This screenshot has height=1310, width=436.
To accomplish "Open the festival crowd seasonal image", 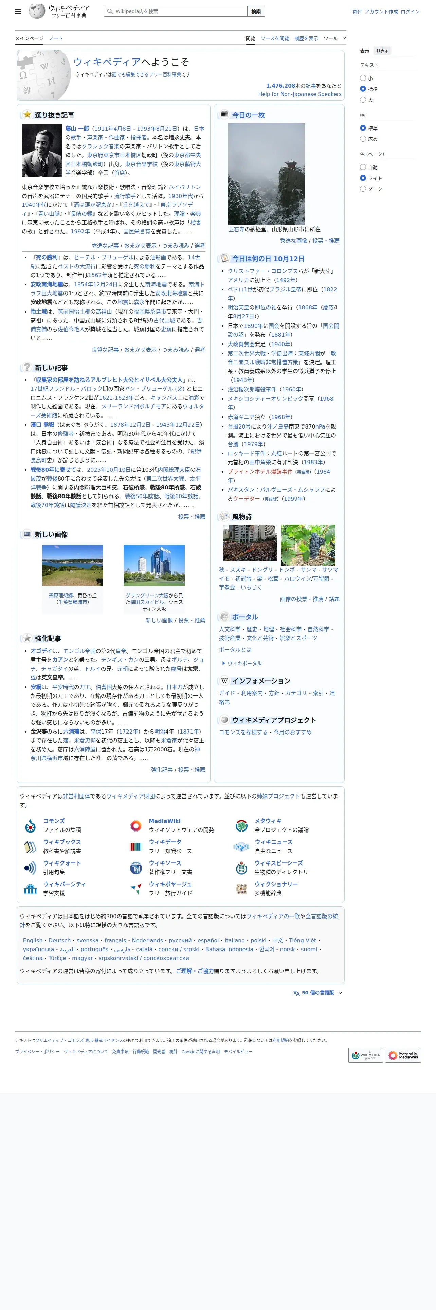I will point(250,543).
